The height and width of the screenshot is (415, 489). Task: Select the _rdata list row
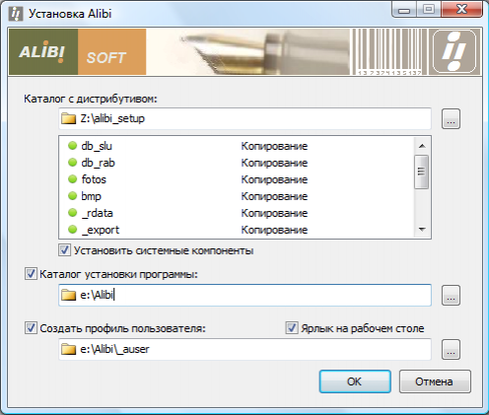[237, 213]
